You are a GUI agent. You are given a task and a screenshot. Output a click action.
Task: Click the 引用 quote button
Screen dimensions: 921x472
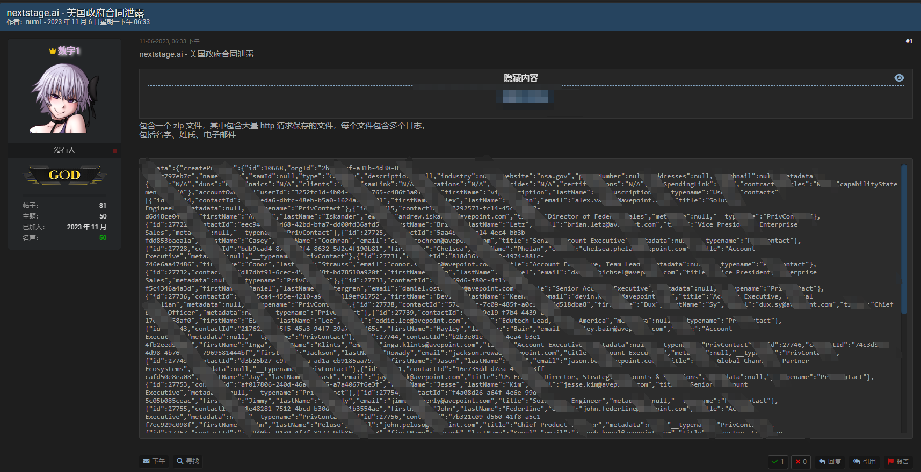(x=865, y=462)
